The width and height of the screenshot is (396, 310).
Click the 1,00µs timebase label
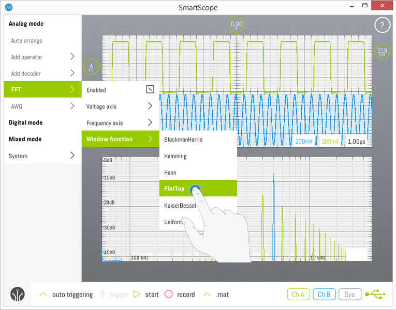point(356,141)
